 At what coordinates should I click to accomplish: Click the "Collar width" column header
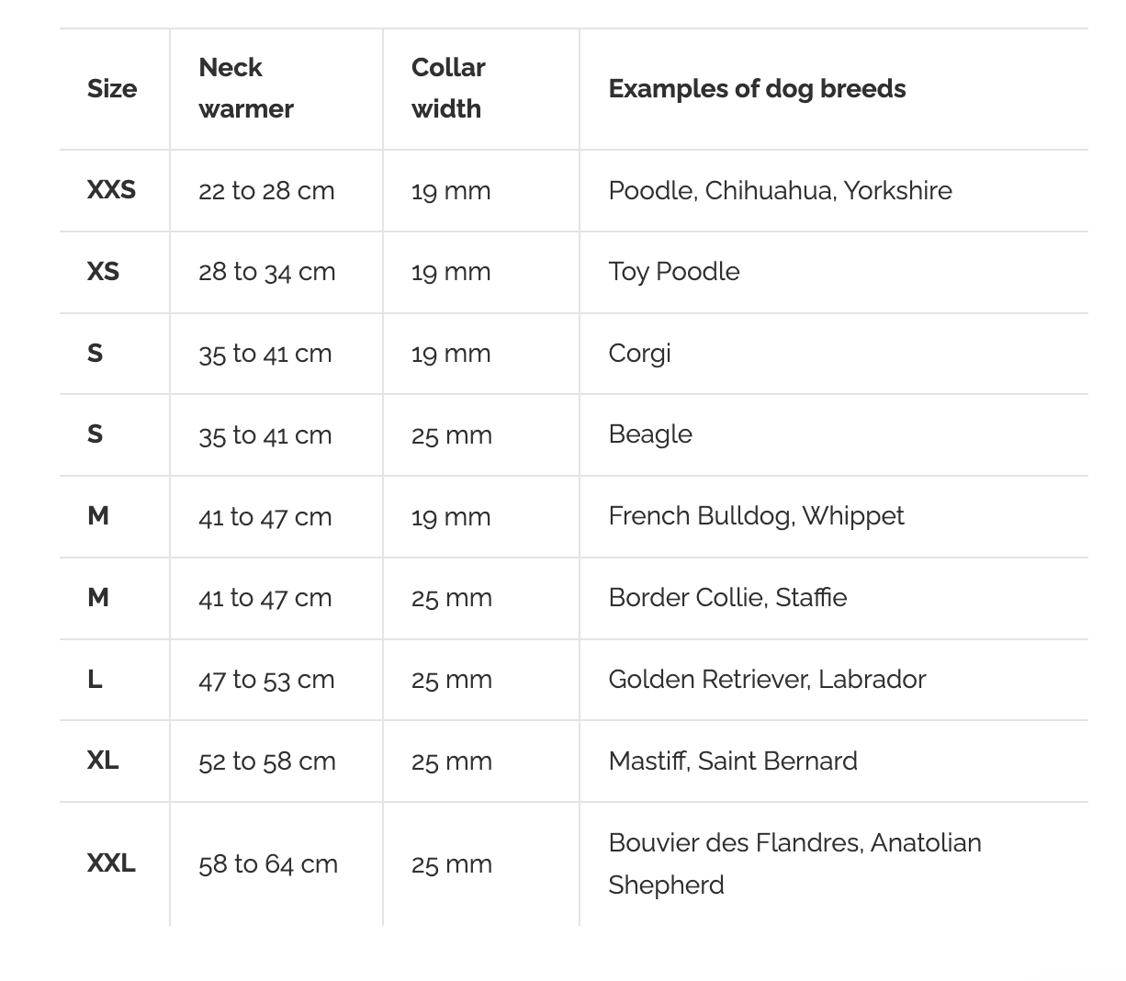point(447,88)
